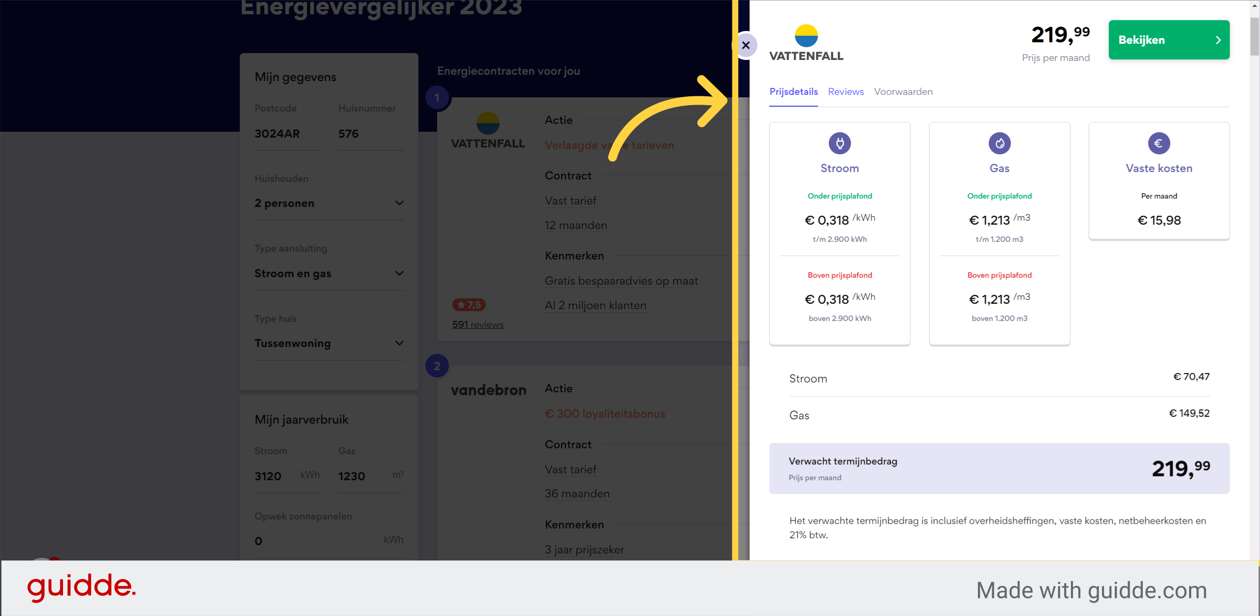Click 'Mijn jaarverbruik' panel heading

click(301, 419)
